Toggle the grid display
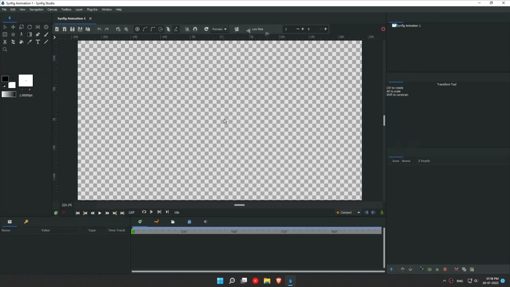 tap(187, 29)
